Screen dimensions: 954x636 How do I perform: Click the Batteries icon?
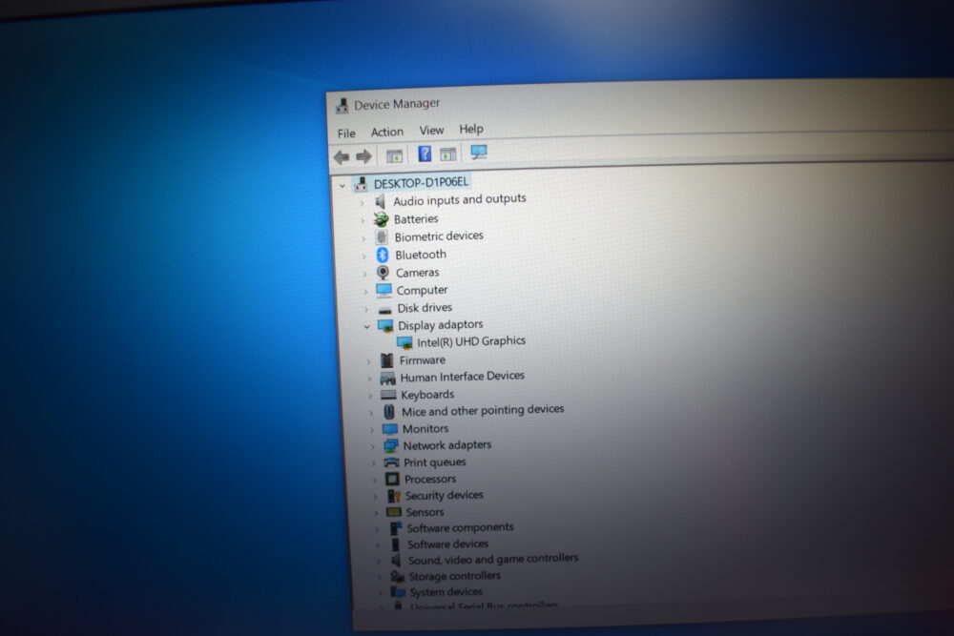point(381,219)
